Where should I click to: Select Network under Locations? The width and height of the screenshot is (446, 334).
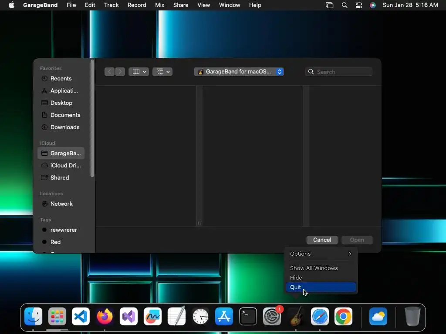coord(61,204)
